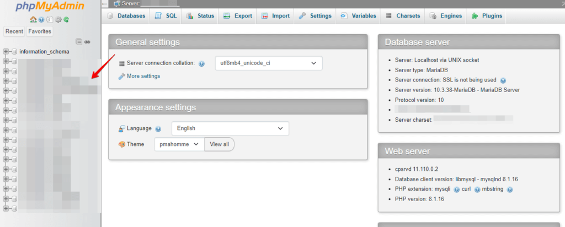Click the Recent tables button
Image resolution: width=565 pixels, height=227 pixels.
click(14, 31)
